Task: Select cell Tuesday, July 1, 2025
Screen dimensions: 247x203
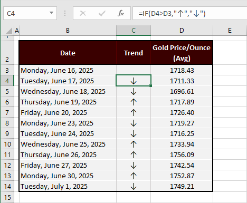Action: point(68,186)
